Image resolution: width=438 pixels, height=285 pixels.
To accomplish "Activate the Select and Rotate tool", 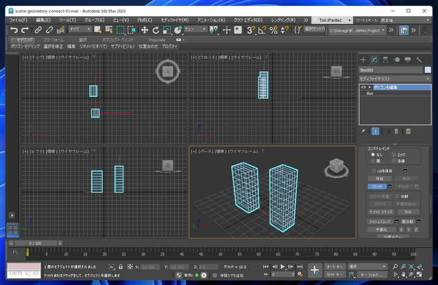I will point(155,30).
